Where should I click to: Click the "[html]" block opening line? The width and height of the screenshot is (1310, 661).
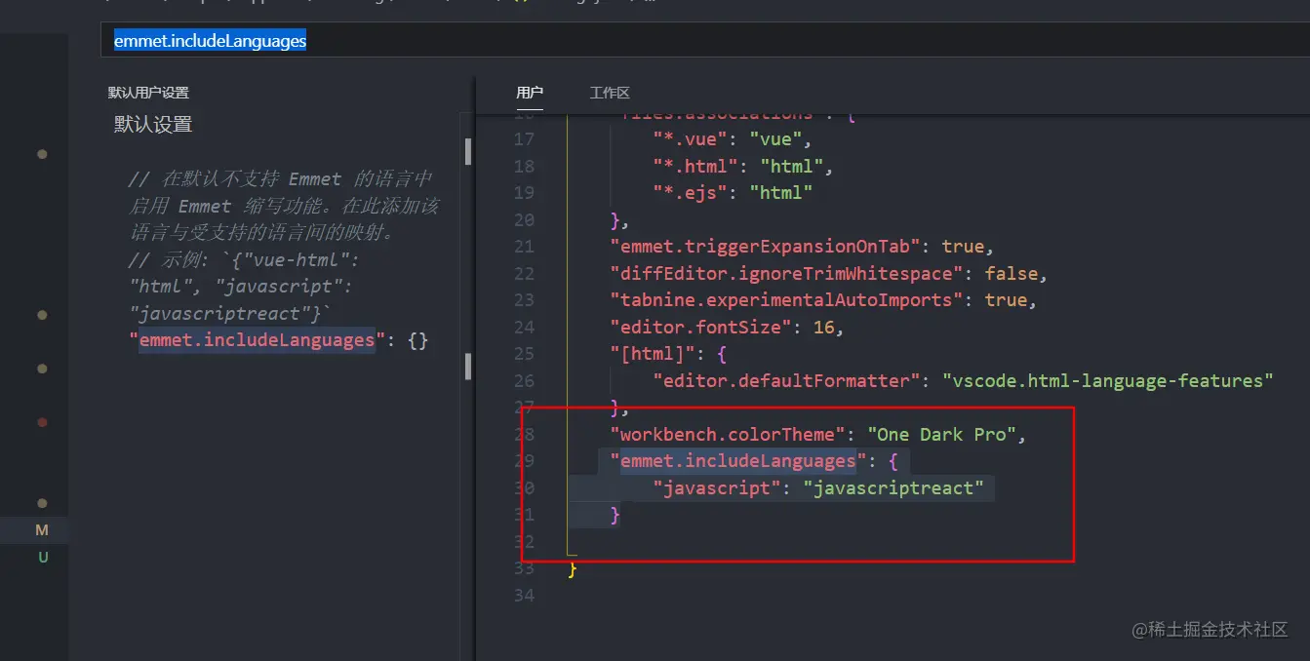(x=668, y=354)
